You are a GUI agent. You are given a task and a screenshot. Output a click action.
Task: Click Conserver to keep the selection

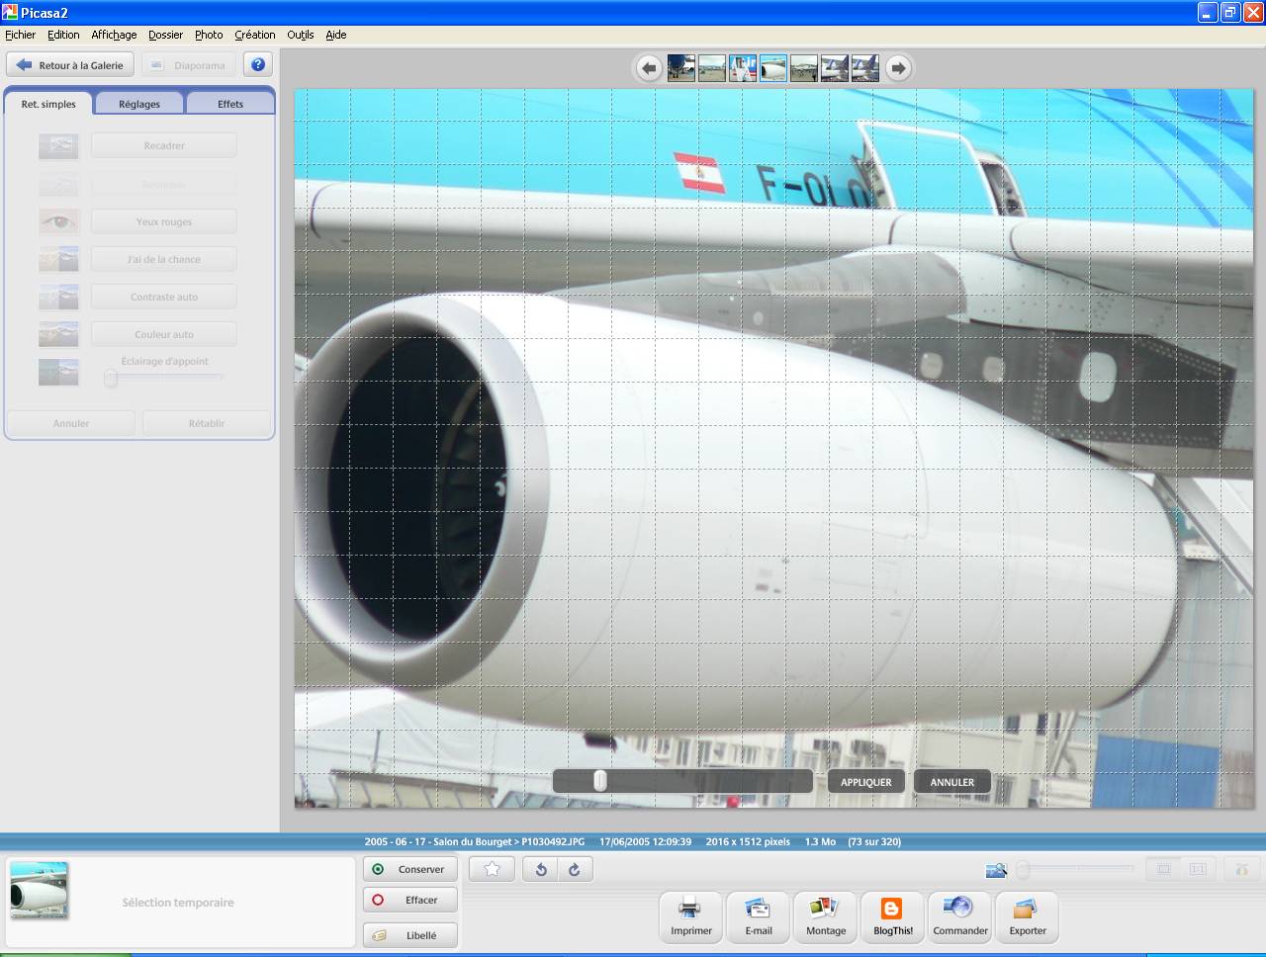point(410,869)
